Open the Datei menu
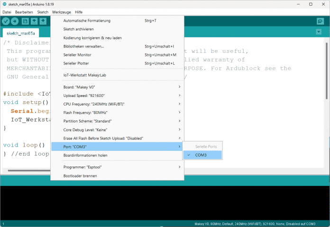330x227 pixels. pos(7,11)
